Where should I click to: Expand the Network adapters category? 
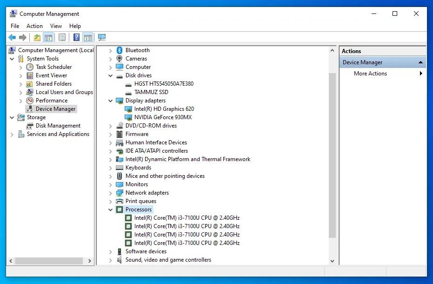111,193
